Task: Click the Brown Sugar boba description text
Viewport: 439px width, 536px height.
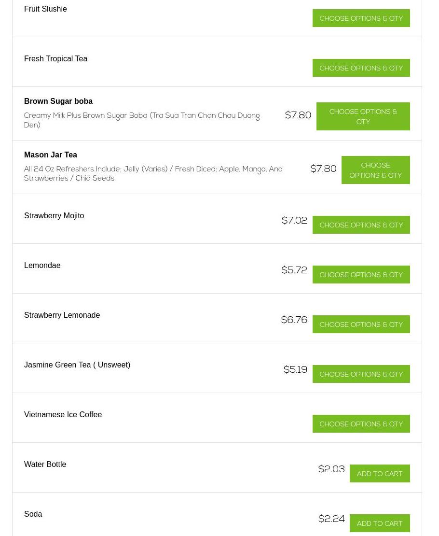Action: coord(142,120)
